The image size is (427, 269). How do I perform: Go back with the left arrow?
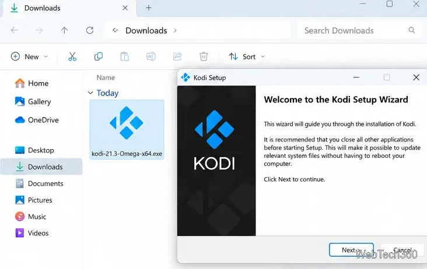(x=15, y=30)
